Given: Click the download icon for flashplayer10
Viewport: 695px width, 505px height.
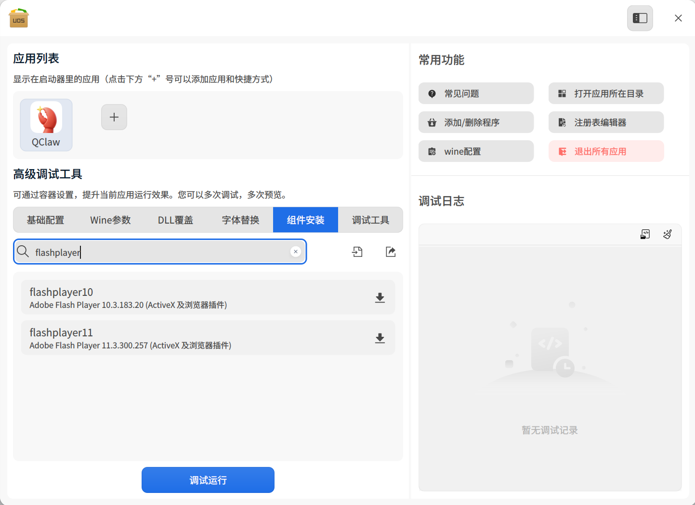Looking at the screenshot, I should pyautogui.click(x=380, y=298).
